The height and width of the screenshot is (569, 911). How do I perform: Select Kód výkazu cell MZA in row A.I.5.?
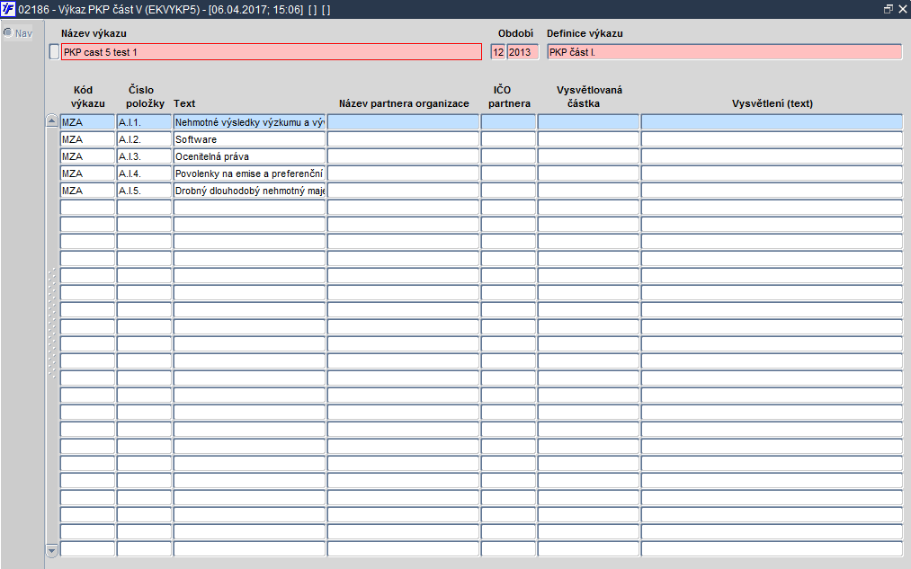coord(87,190)
